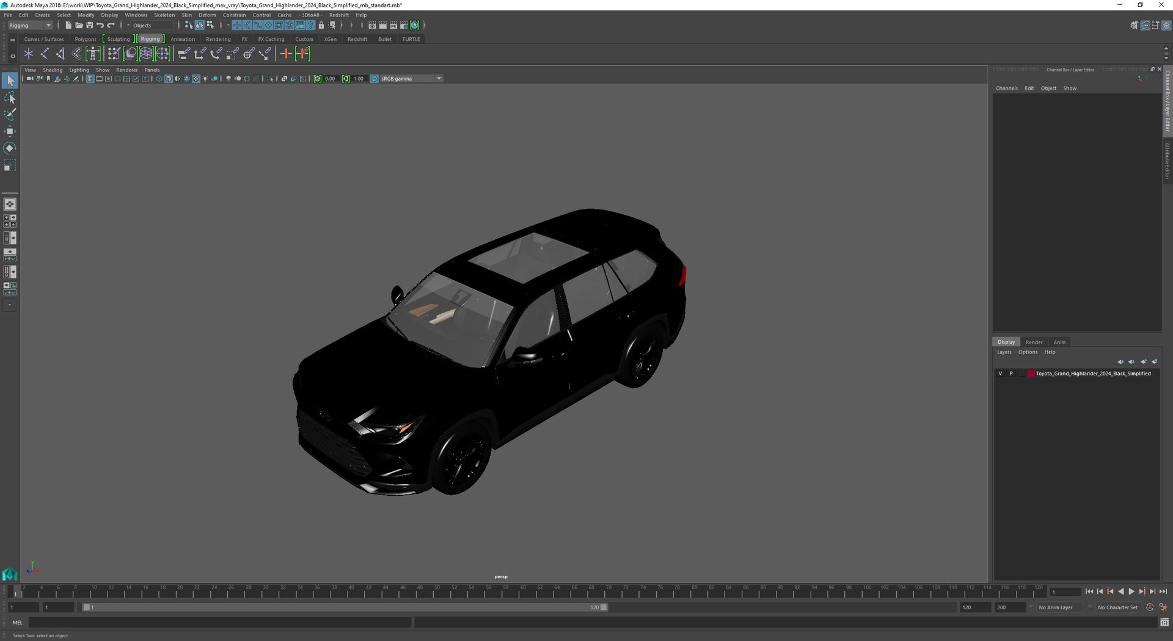The height and width of the screenshot is (641, 1173).
Task: Open the shelf options menu button
Action: [12, 55]
